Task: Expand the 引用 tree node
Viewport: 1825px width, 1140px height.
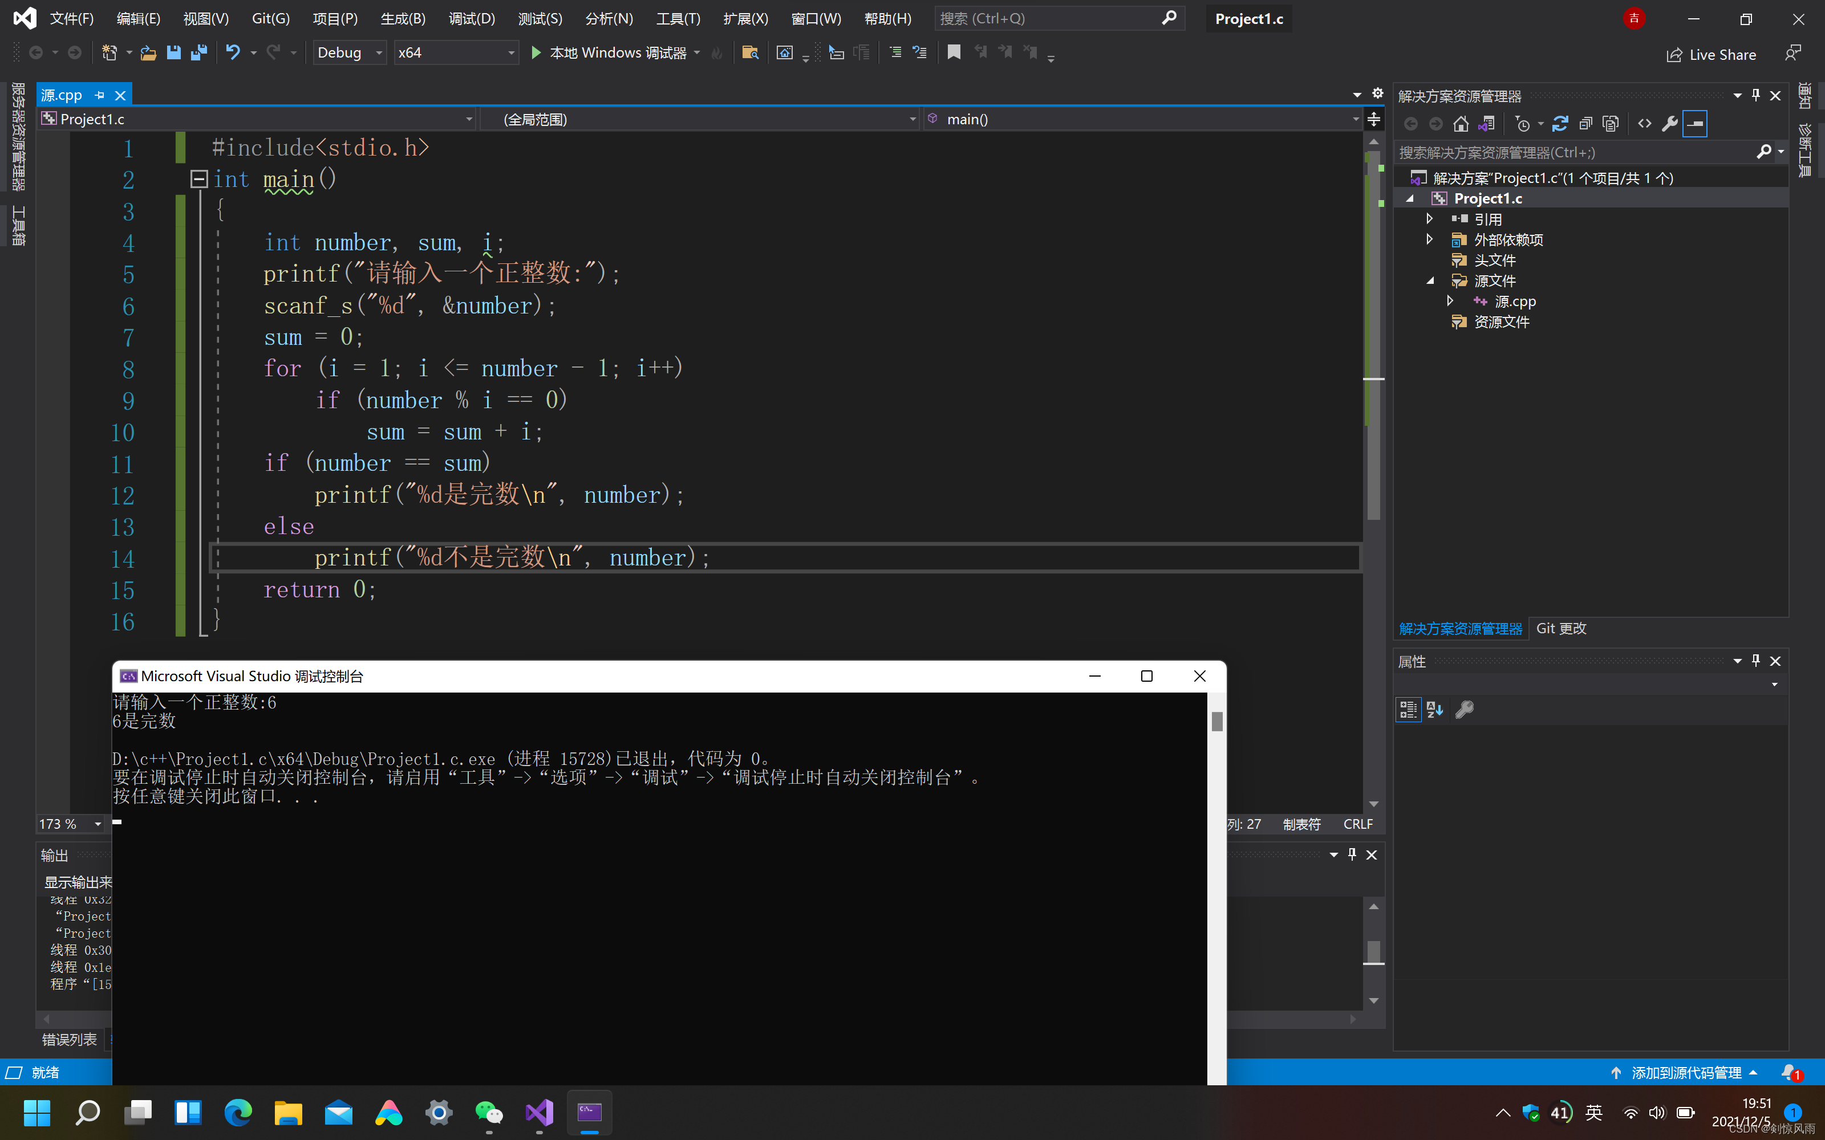Action: pyautogui.click(x=1429, y=219)
